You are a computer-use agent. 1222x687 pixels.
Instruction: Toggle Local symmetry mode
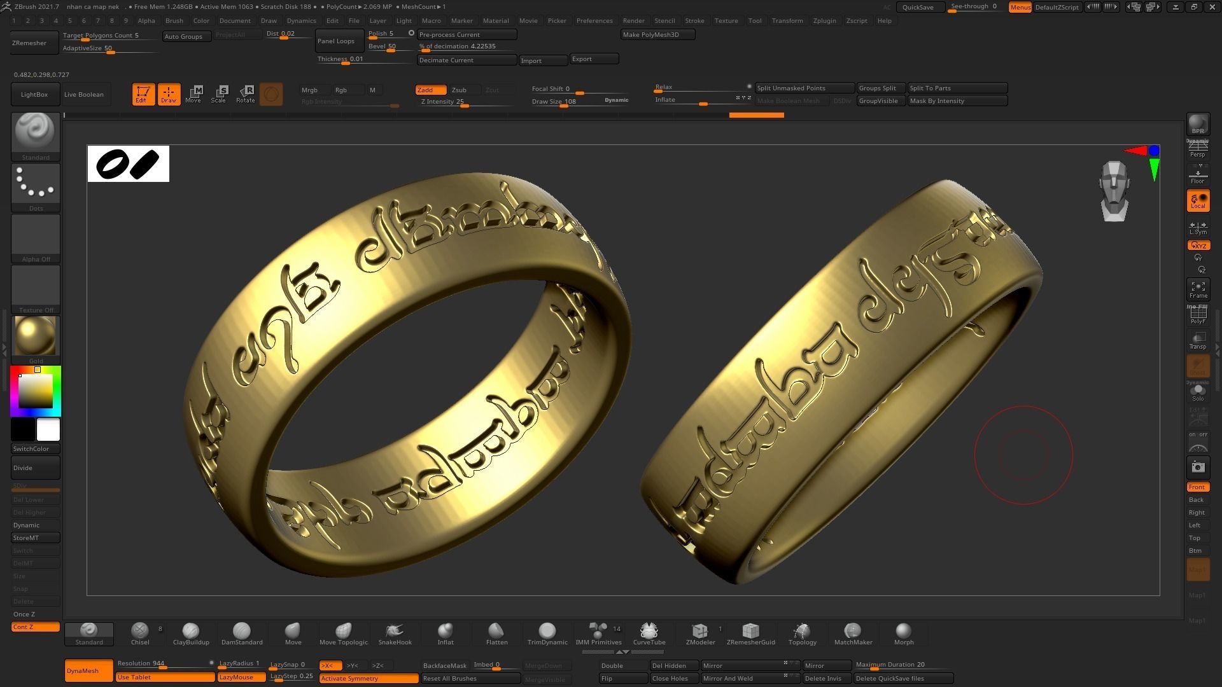pyautogui.click(x=1198, y=201)
